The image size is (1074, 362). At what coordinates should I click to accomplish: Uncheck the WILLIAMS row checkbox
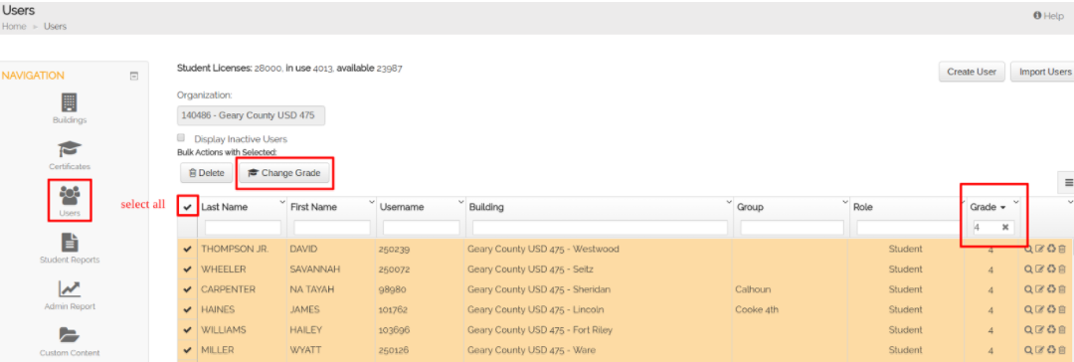[188, 330]
